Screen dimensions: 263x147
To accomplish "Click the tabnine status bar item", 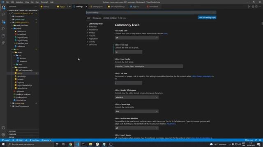I will (46, 140).
